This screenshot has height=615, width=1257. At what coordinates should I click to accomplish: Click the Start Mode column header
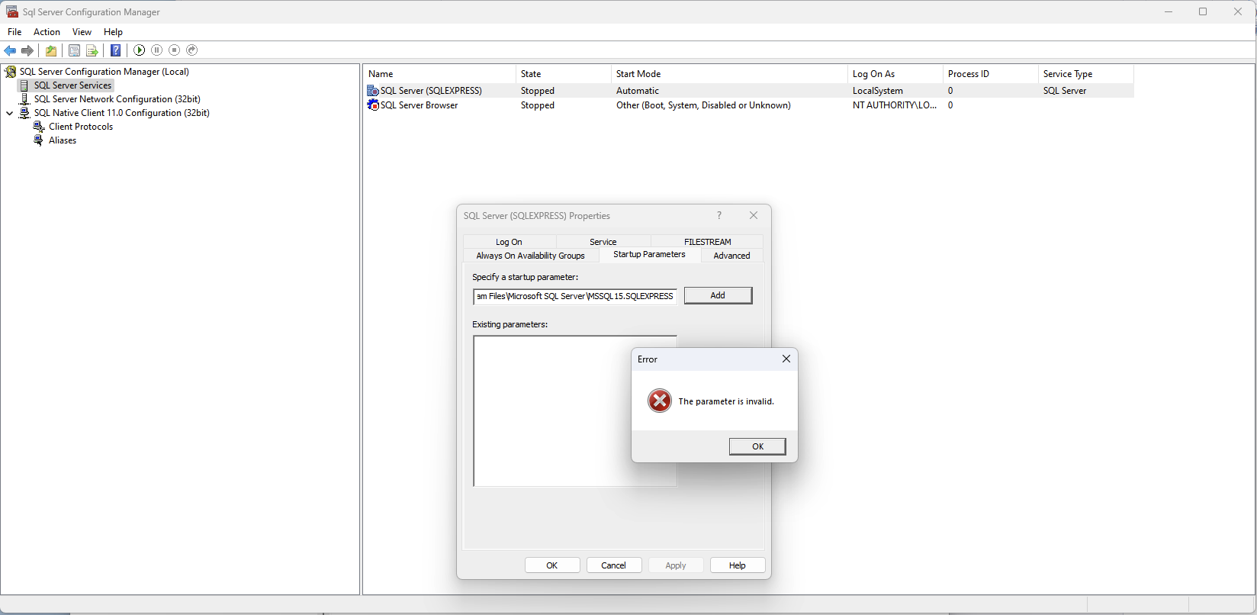tap(729, 74)
